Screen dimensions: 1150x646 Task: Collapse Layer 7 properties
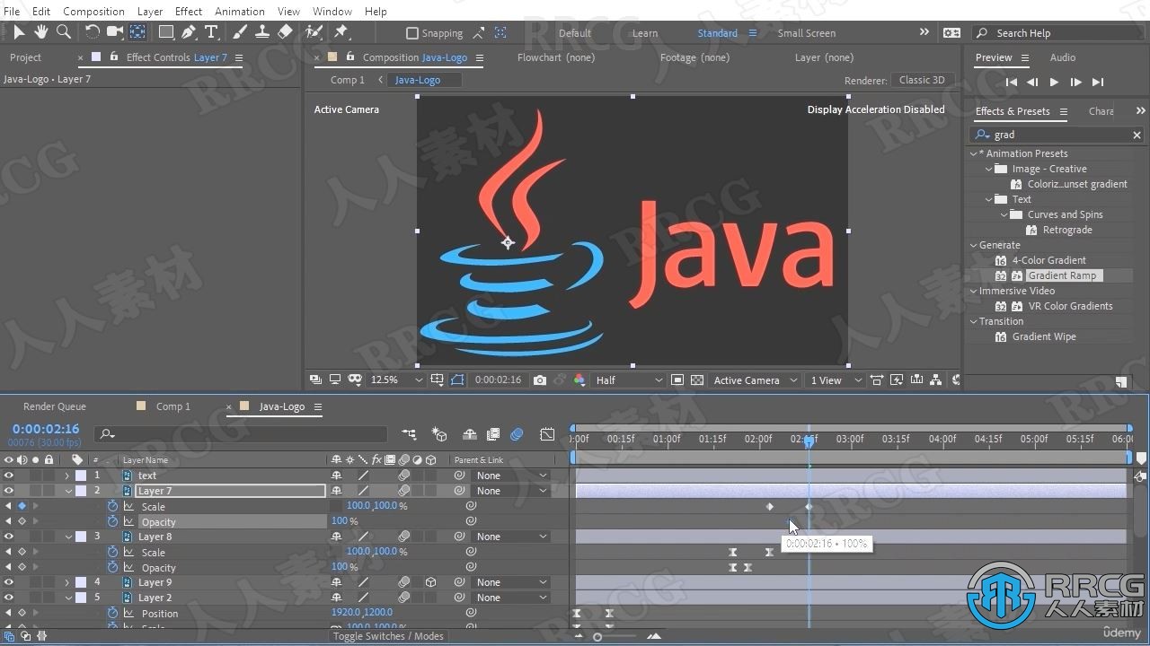pos(67,491)
